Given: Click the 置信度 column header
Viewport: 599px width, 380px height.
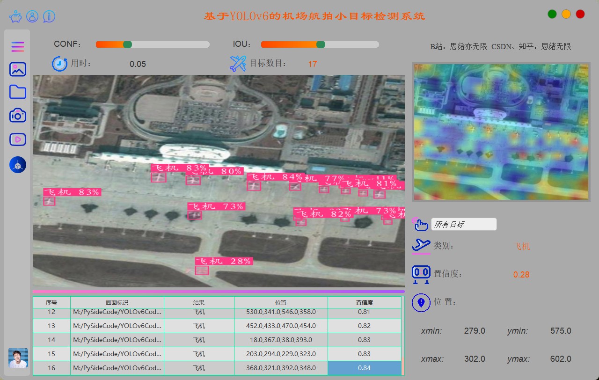Looking at the screenshot, I should pos(364,303).
